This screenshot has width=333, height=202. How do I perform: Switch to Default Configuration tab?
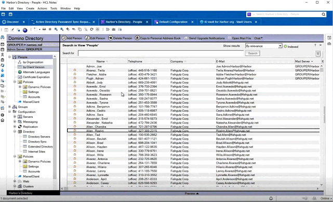click(173, 22)
